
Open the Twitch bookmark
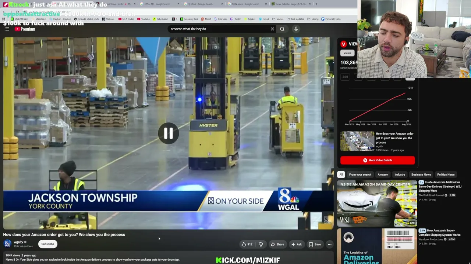click(x=235, y=19)
